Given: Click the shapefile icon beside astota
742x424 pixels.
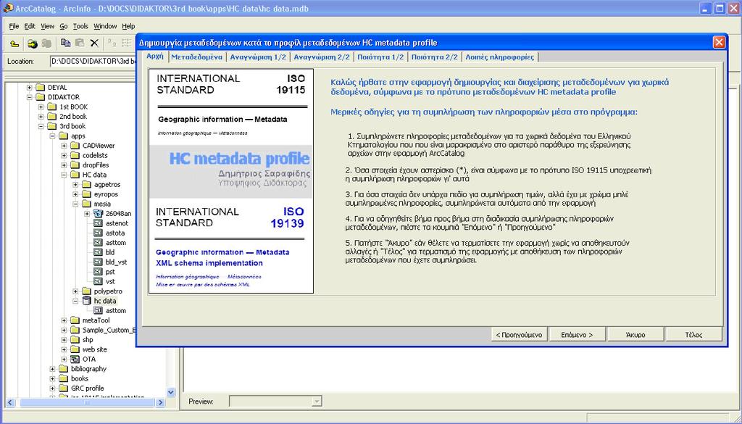Looking at the screenshot, I should 98,233.
